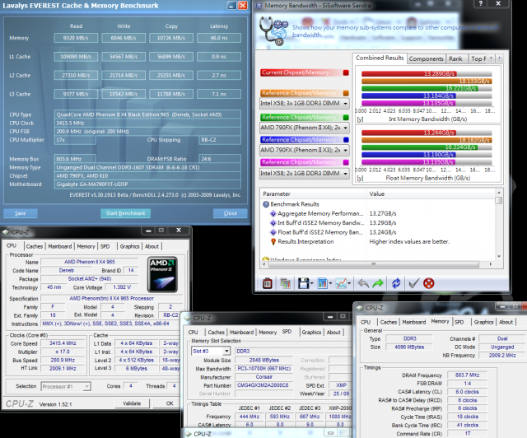527x438 pixels.
Task: Click the L1 Cache latency 0.9 ns field
Action: (219, 57)
